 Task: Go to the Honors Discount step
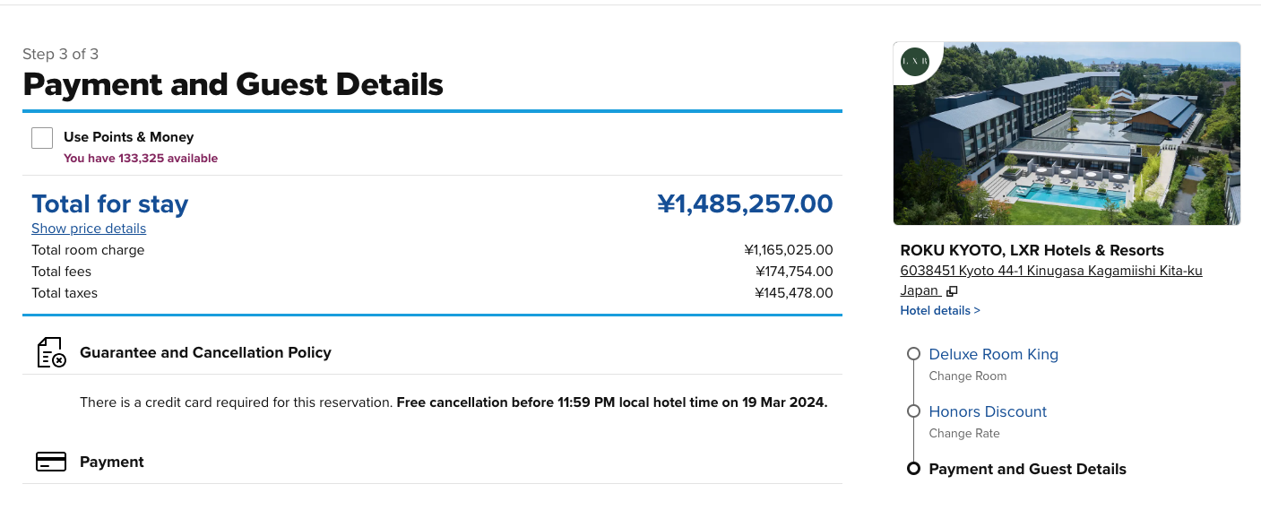point(988,411)
